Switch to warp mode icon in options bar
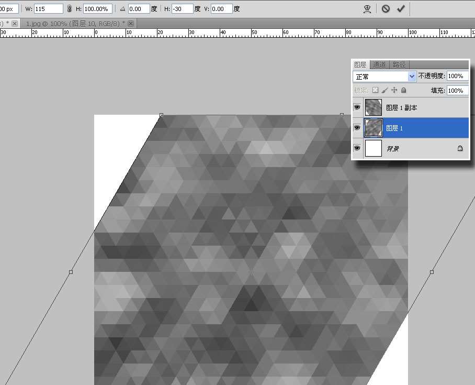This screenshot has height=385, width=475. point(367,9)
